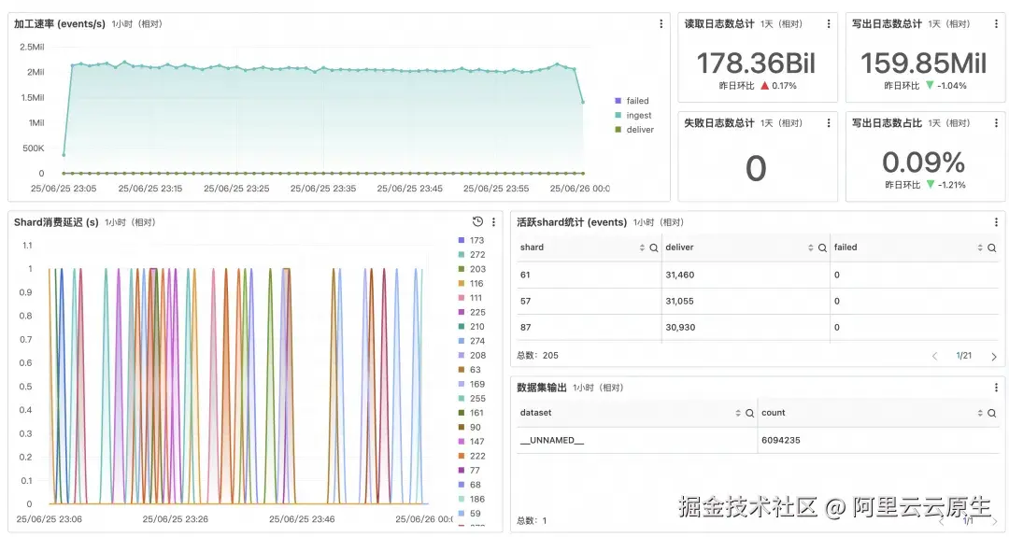This screenshot has height=537, width=1009.
Task: Search the count column
Action: [x=991, y=413]
